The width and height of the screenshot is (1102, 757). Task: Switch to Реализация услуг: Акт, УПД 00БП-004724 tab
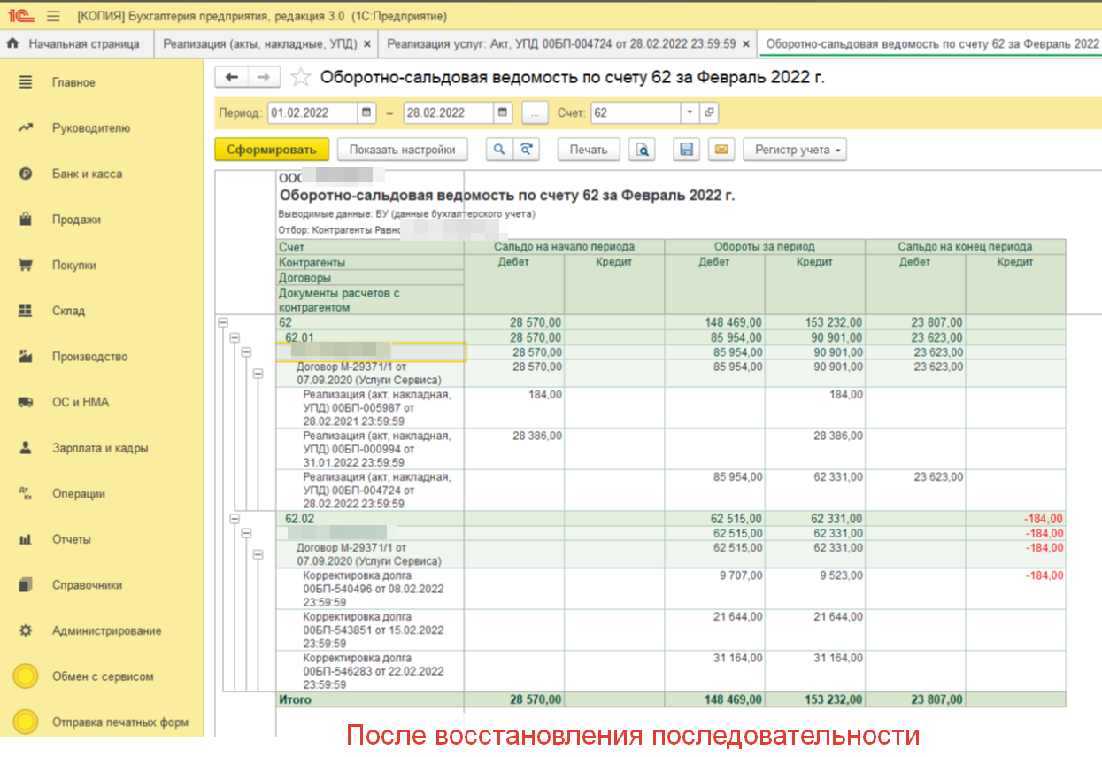pos(561,43)
